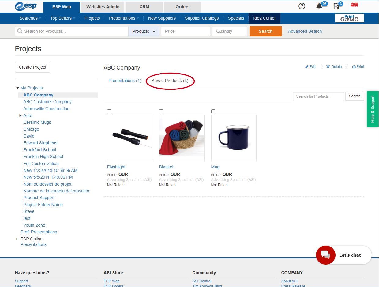Collapse the My Projects tree
Image resolution: width=379 pixels, height=287 pixels.
pos(17,88)
